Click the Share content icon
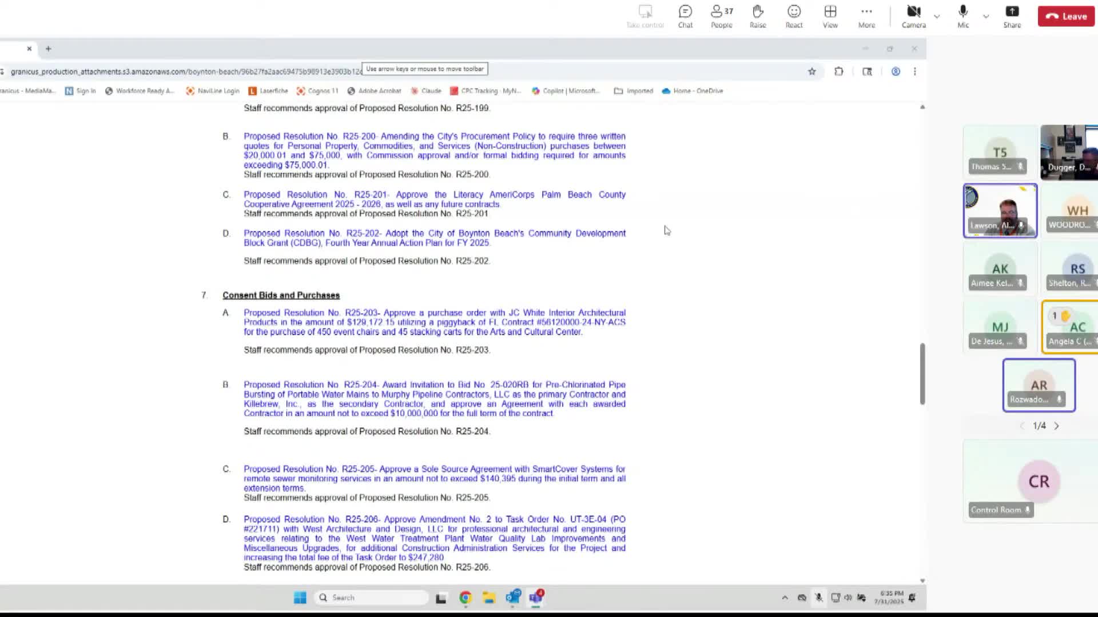The image size is (1098, 617). pyautogui.click(x=1012, y=17)
